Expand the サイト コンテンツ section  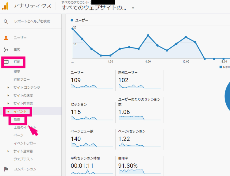(x=8, y=88)
